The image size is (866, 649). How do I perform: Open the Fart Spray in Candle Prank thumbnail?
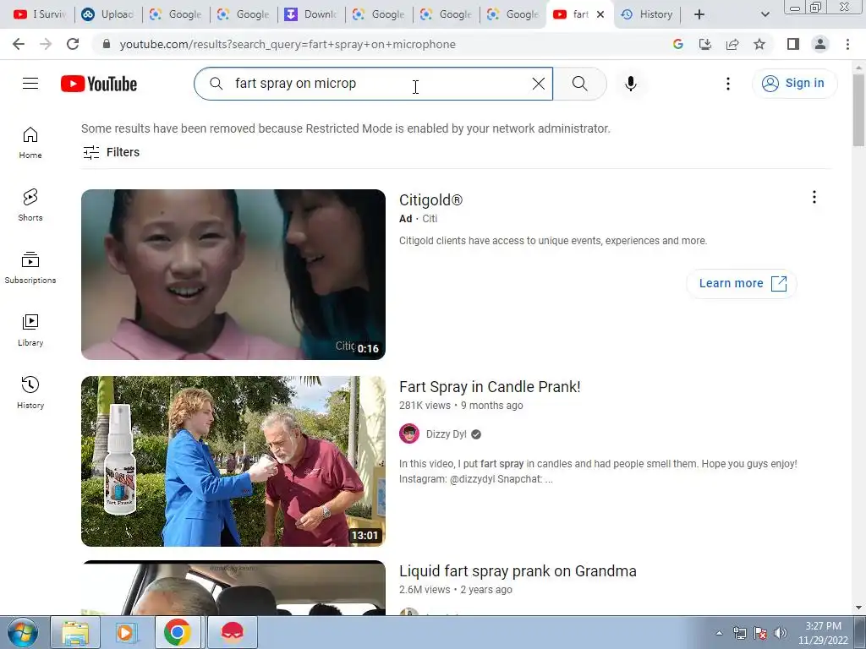pos(233,461)
